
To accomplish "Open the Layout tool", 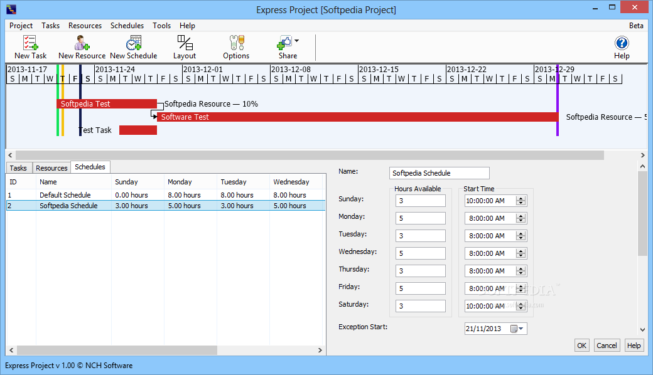I will coord(185,47).
